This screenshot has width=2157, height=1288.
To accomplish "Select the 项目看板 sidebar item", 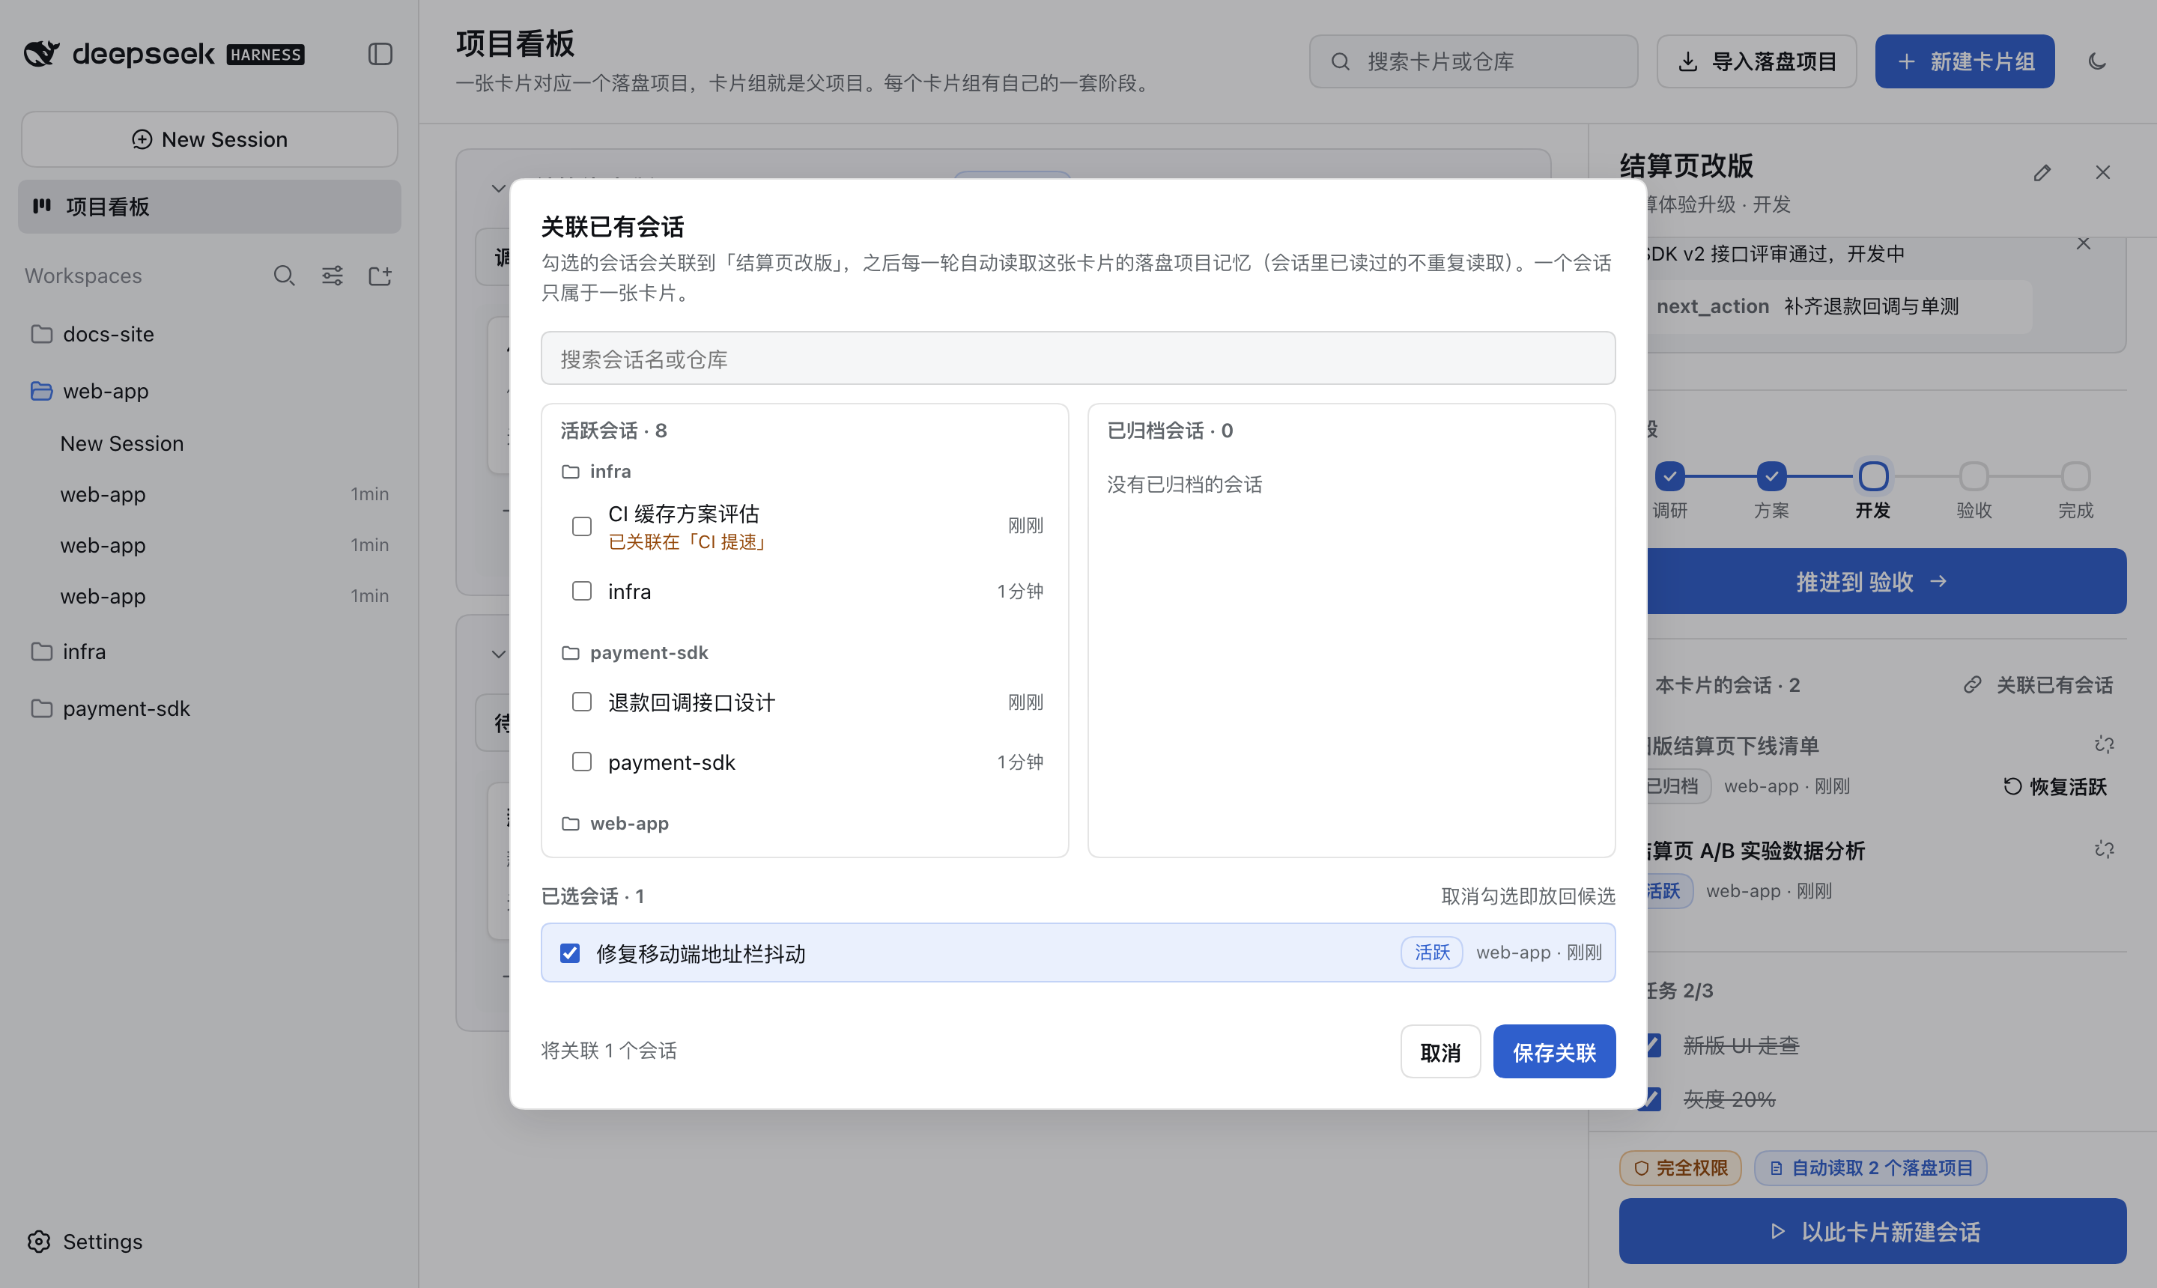I will [x=209, y=207].
